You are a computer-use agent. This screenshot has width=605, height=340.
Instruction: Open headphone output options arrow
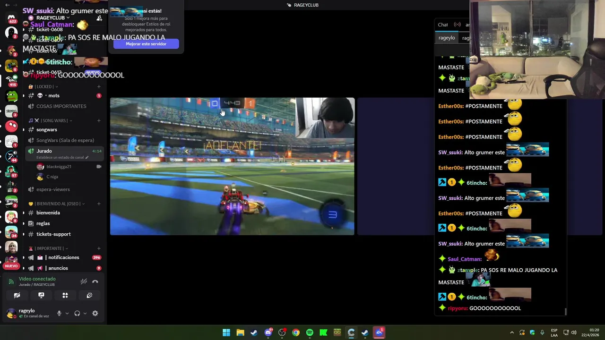tap(85, 313)
